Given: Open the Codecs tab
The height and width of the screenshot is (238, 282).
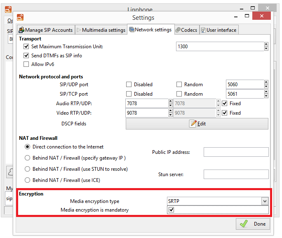Looking at the screenshot, I should [186, 30].
